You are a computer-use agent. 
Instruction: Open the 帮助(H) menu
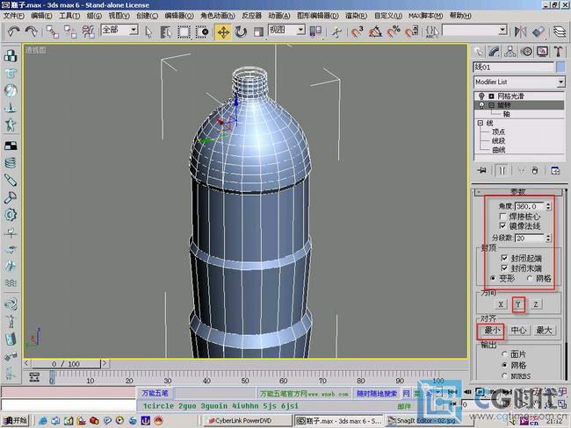460,16
